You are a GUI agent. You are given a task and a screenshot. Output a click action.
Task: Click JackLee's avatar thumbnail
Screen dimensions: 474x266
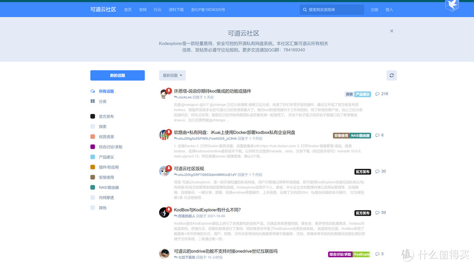point(164,94)
